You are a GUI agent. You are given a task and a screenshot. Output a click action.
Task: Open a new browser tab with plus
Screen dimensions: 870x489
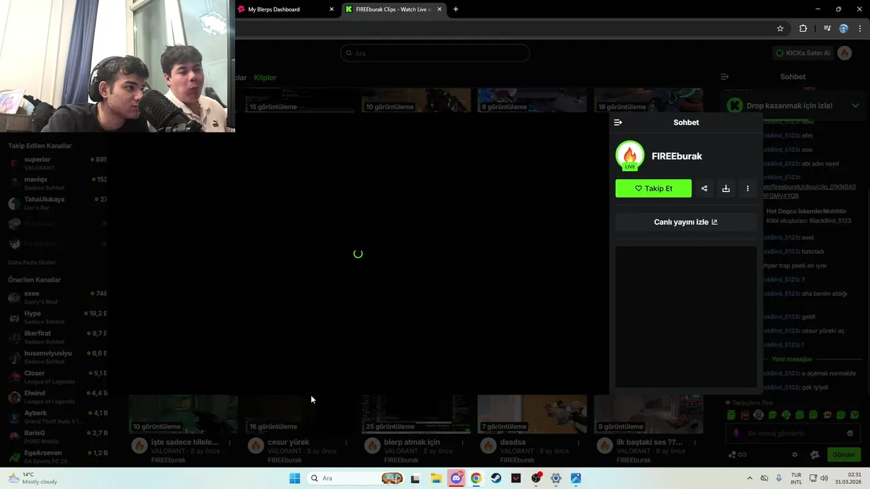(x=455, y=10)
